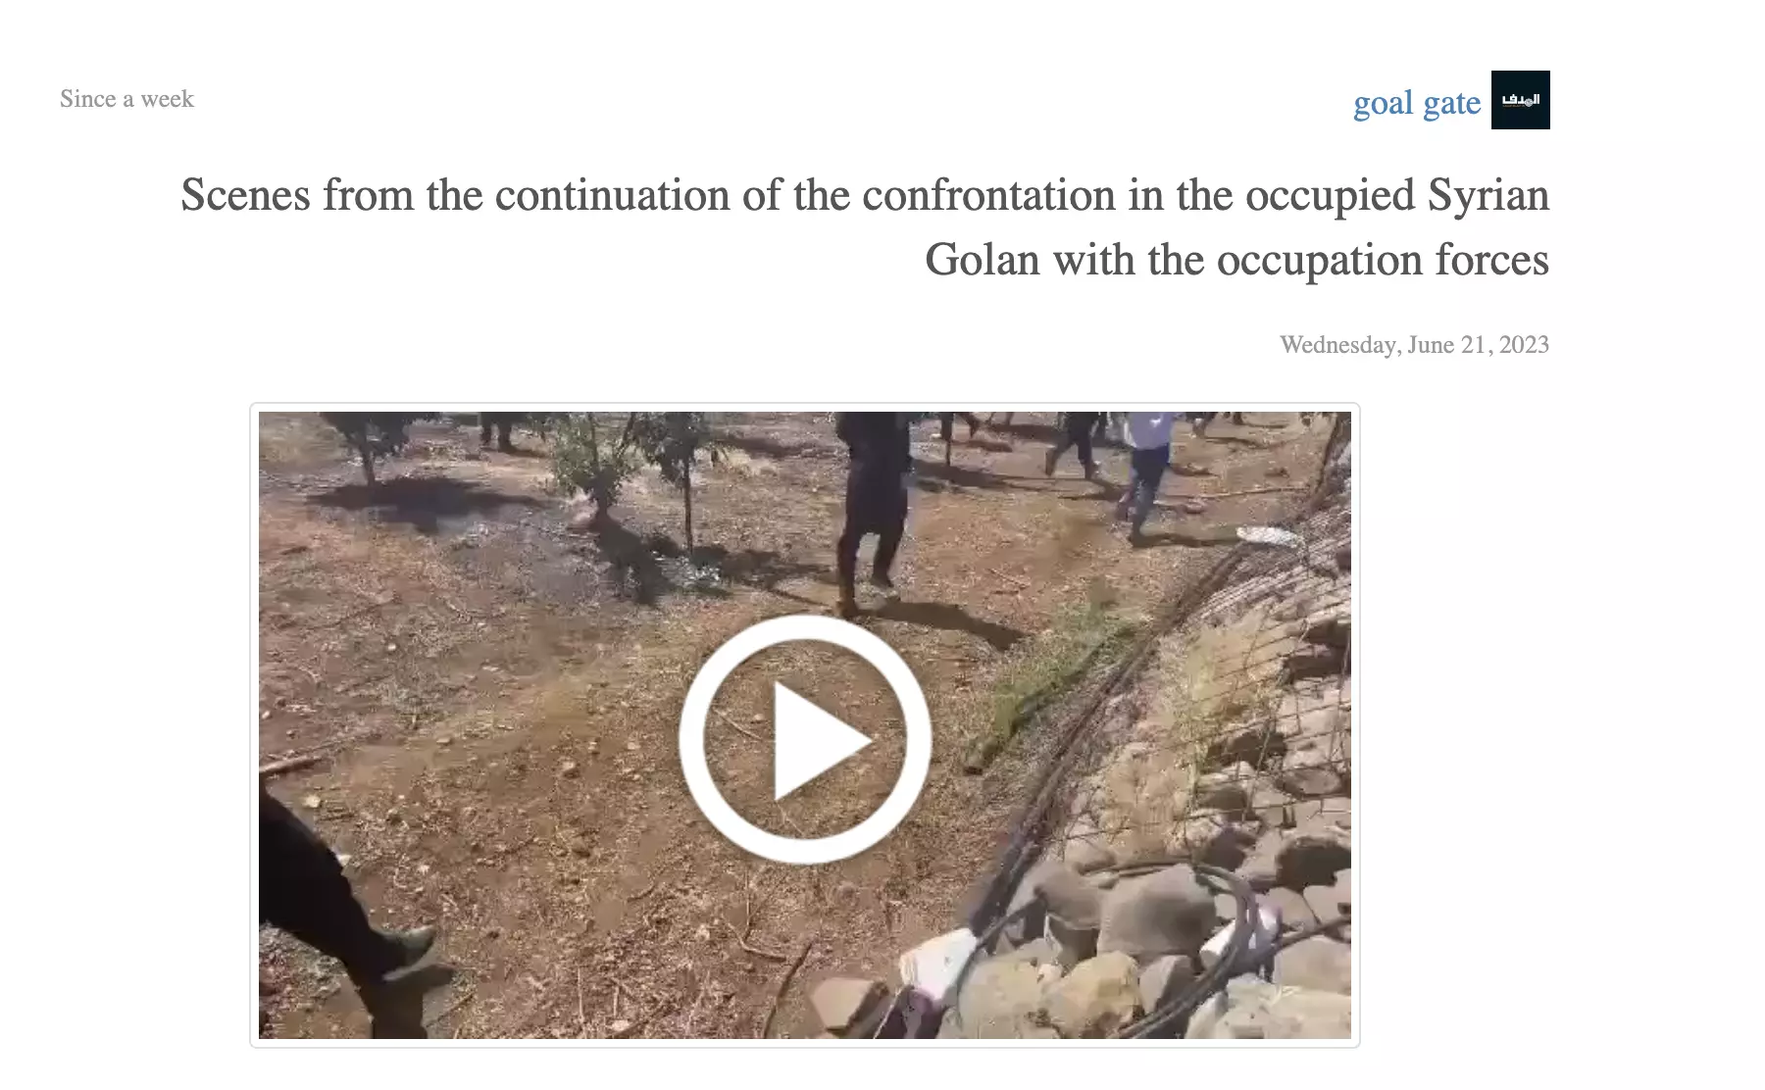Click the black Al-Hadaf logo icon

pos(1520,100)
